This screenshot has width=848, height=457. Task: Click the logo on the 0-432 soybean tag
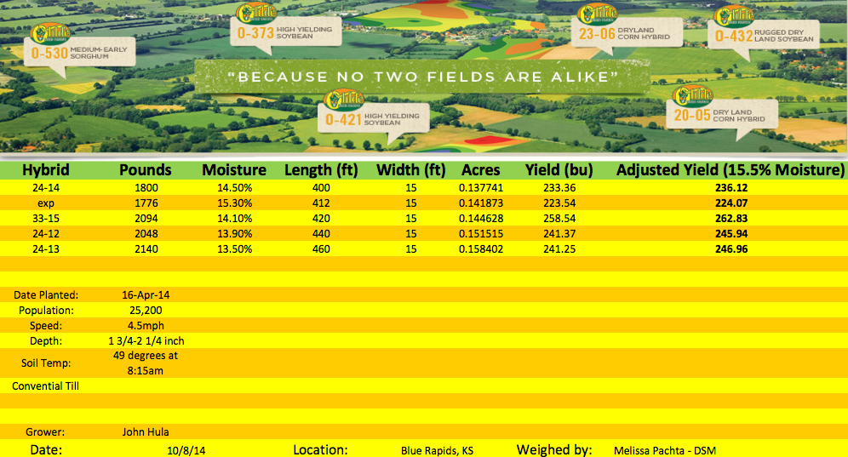[734, 17]
